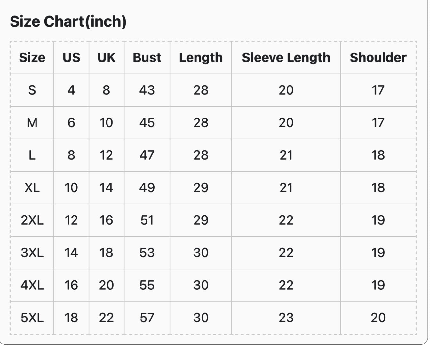The image size is (437, 356).
Task: Click the US column header
Action: (71, 58)
